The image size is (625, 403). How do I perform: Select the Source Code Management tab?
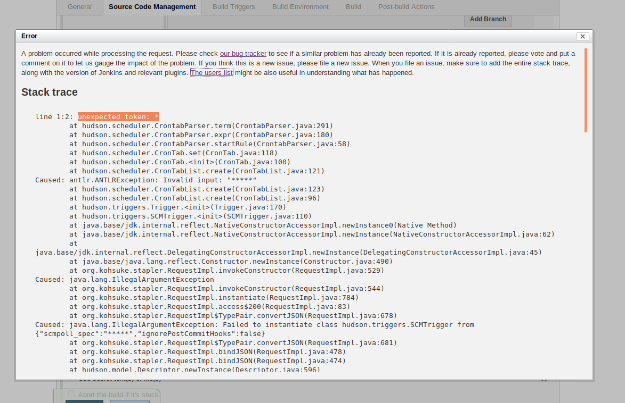[152, 7]
